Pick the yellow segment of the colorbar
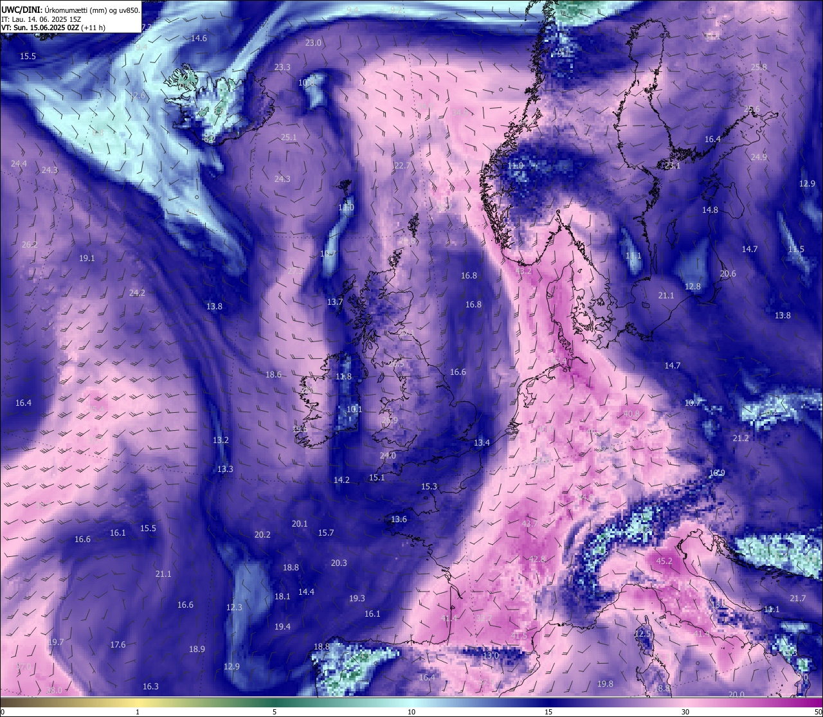Screen dimensions: 823x717 pos(138,702)
